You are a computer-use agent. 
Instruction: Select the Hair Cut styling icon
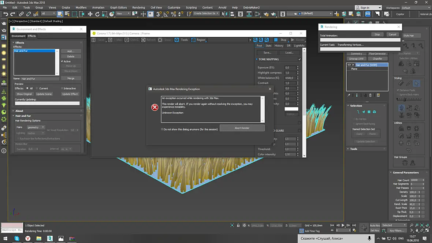point(409,83)
